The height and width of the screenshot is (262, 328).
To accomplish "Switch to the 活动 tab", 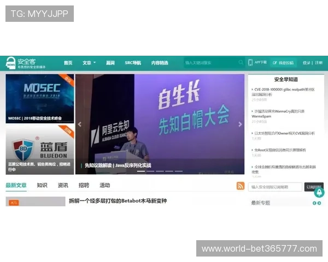I will coord(105,186).
